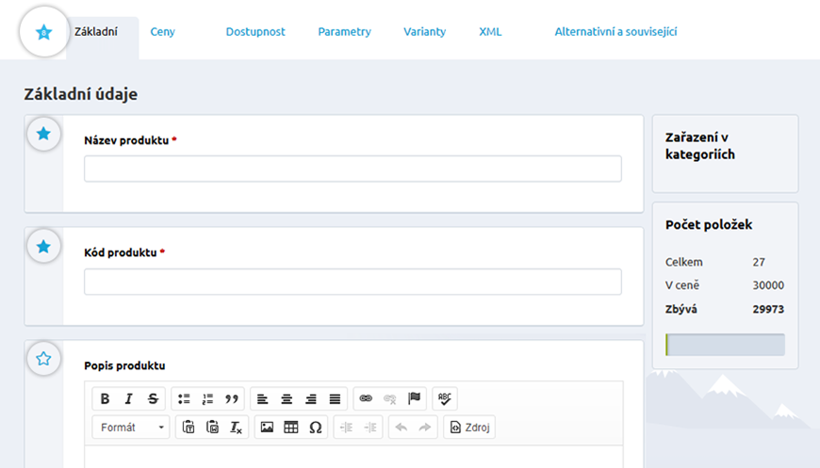Insert a table
The height and width of the screenshot is (468, 820).
(x=290, y=428)
